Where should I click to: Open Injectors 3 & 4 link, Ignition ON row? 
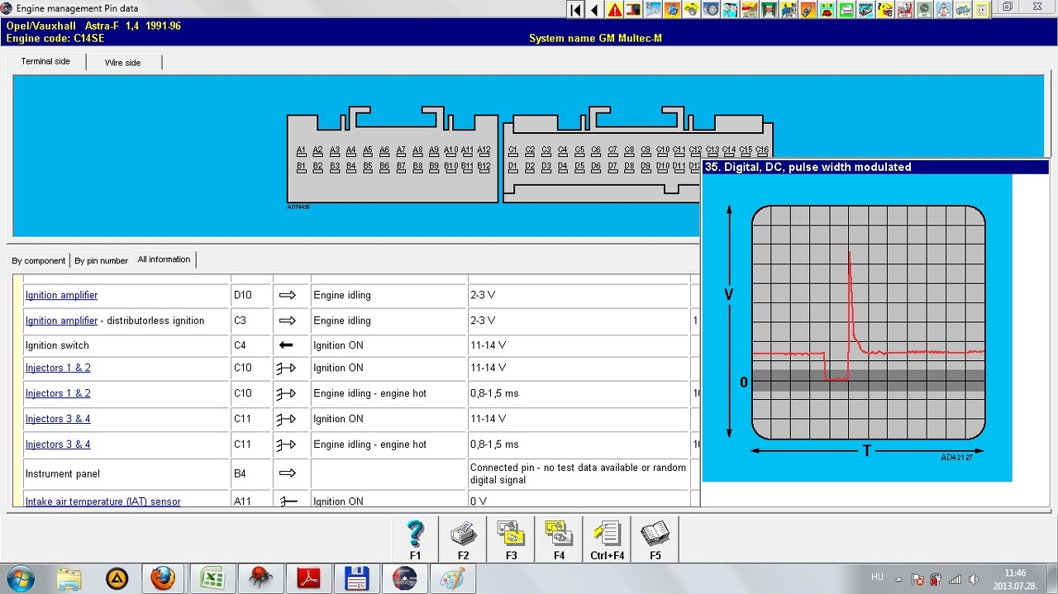tap(58, 419)
